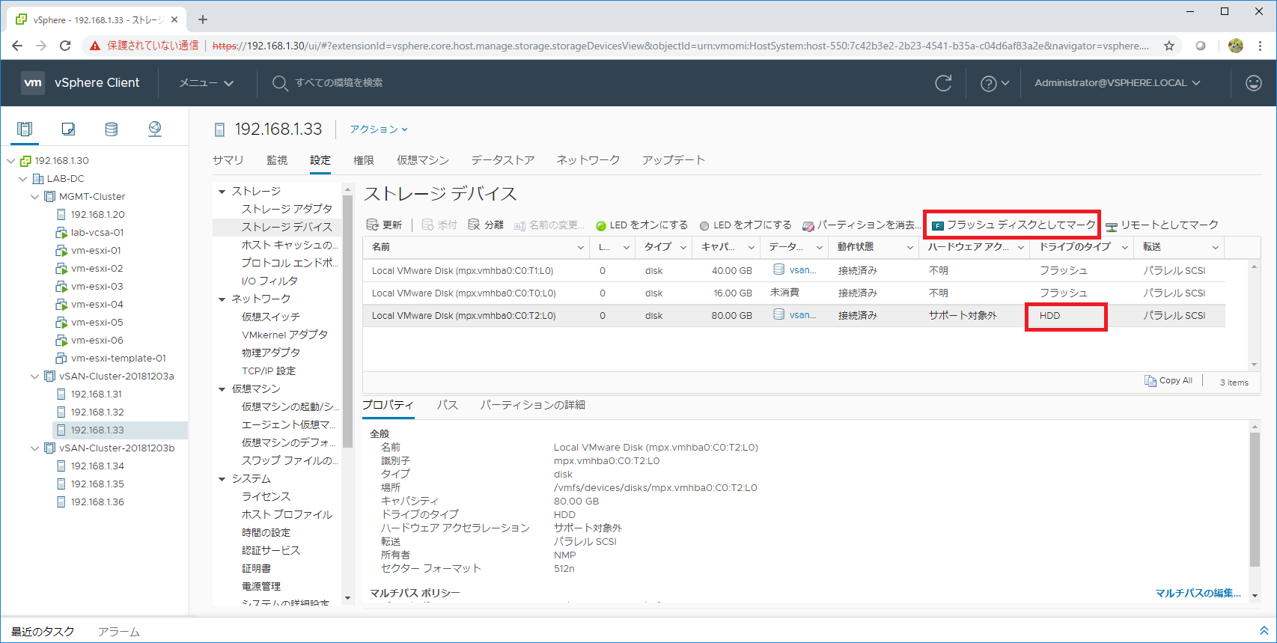Viewport: 1277px width, 643px height.
Task: Select vm-esxi-03 in inventory tree
Action: coord(97,287)
